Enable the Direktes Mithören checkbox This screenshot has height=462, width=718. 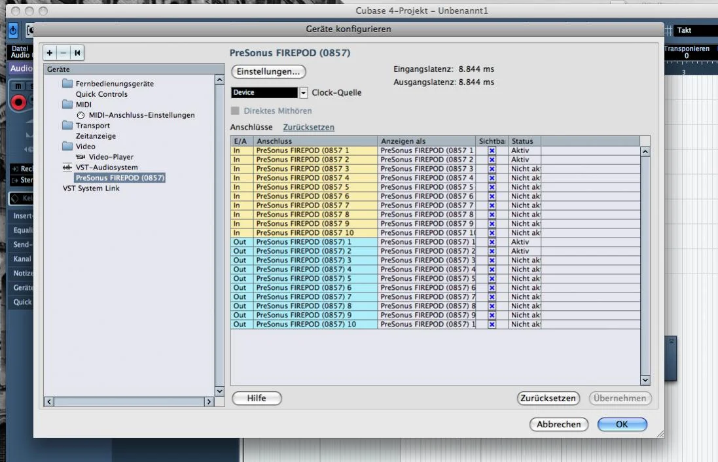pos(236,111)
